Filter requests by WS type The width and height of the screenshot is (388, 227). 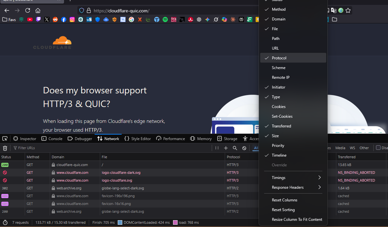[x=352, y=148]
